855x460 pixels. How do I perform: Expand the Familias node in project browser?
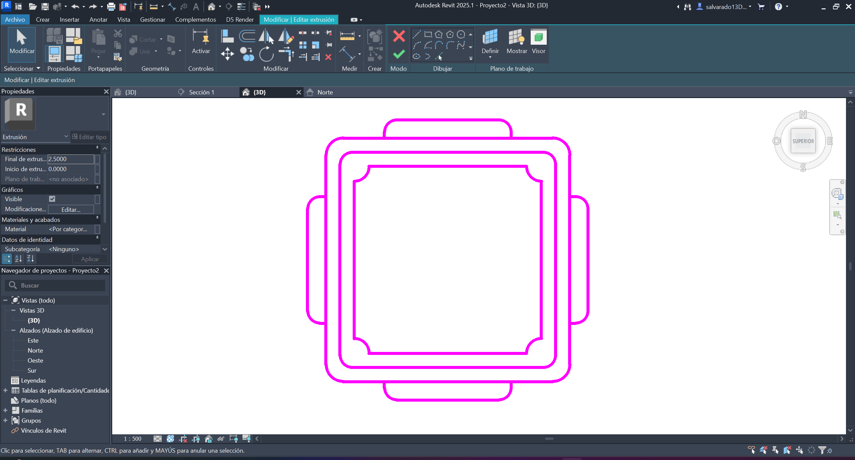[5, 410]
